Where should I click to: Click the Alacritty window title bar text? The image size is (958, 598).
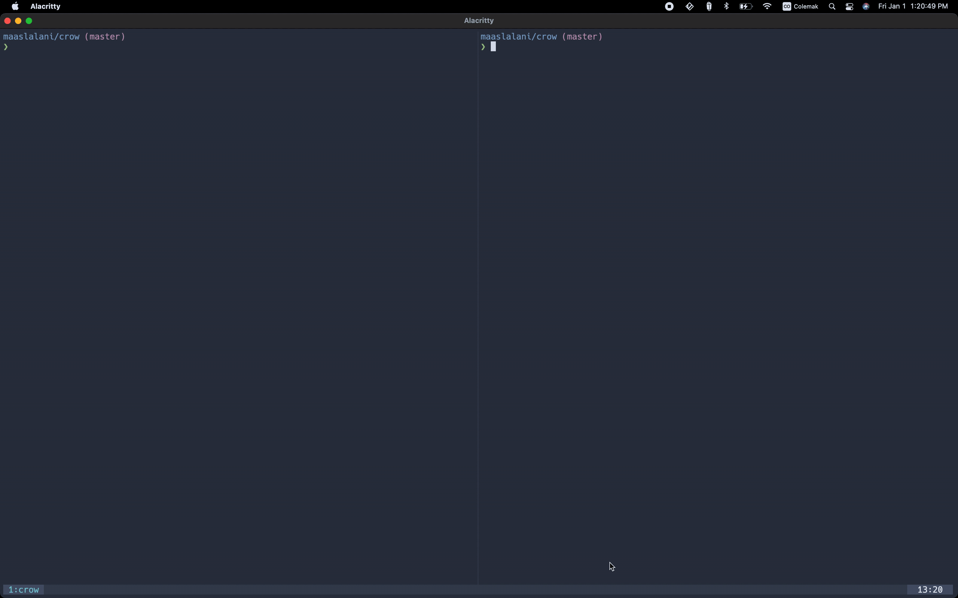479,21
